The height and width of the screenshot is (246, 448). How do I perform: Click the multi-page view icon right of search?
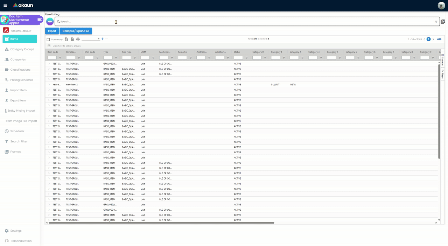(443, 22)
